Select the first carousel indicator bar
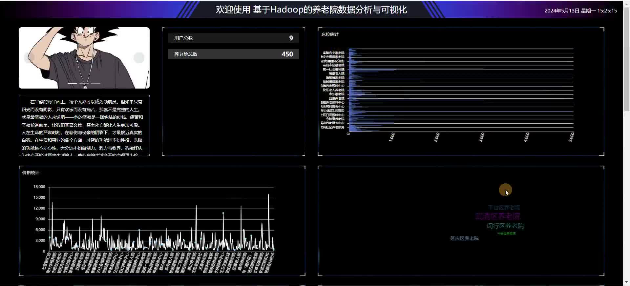This screenshot has width=630, height=286. [x=72, y=83]
